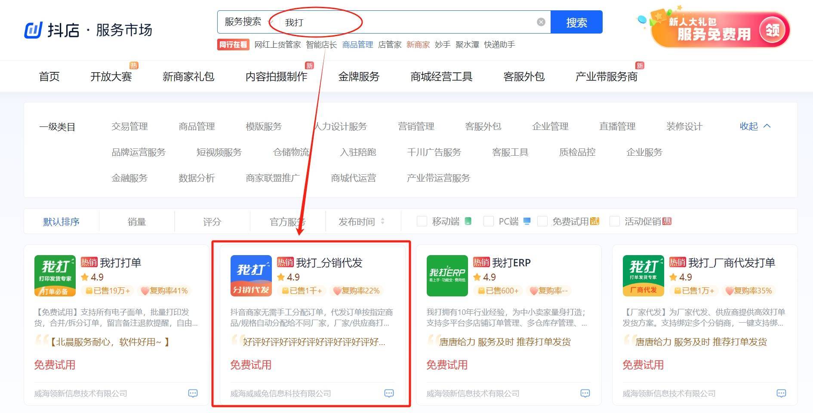Sort results by 评分
This screenshot has width=813, height=413.
pyautogui.click(x=212, y=222)
